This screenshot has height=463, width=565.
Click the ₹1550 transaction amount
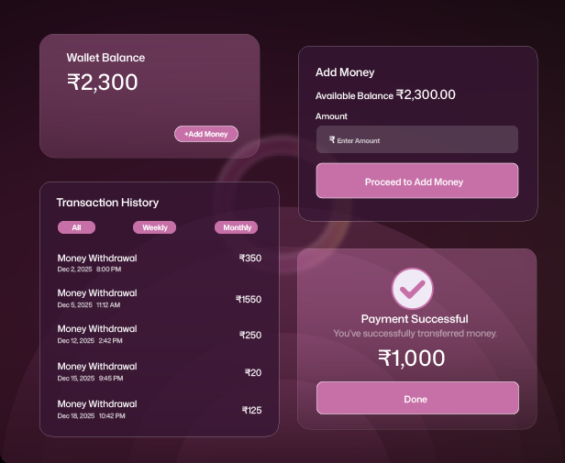click(x=248, y=299)
